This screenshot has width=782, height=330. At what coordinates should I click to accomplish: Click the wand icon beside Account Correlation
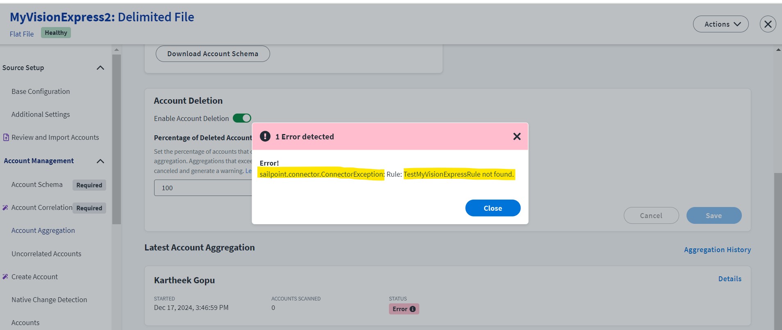click(5, 207)
